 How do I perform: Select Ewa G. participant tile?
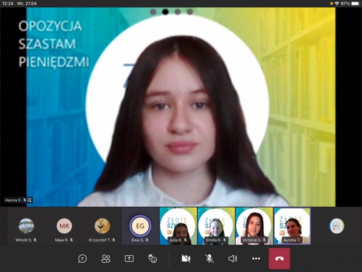140,226
